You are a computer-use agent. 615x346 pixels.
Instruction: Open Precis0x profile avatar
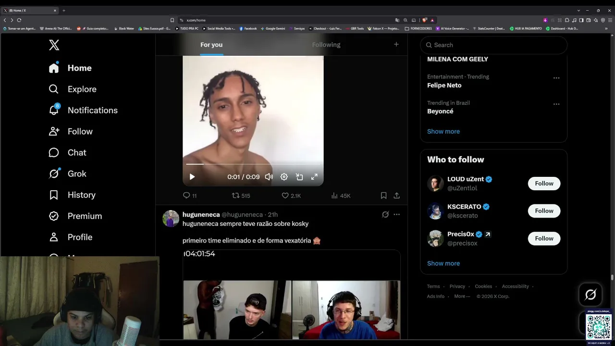click(x=435, y=239)
